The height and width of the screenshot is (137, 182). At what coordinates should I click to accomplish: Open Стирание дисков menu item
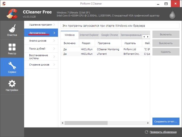(41, 65)
